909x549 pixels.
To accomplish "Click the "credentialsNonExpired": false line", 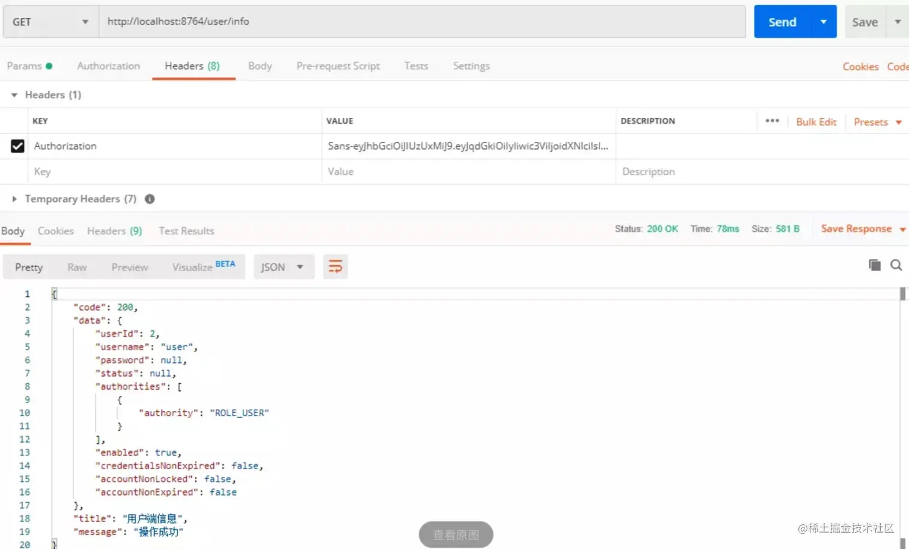I will (x=179, y=466).
